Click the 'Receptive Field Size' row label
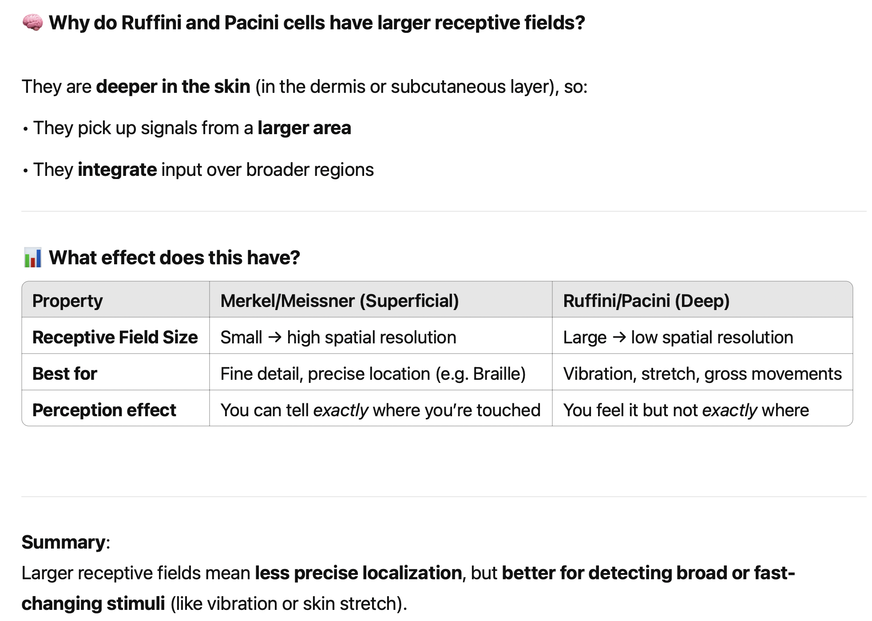872x621 pixels. click(x=115, y=337)
